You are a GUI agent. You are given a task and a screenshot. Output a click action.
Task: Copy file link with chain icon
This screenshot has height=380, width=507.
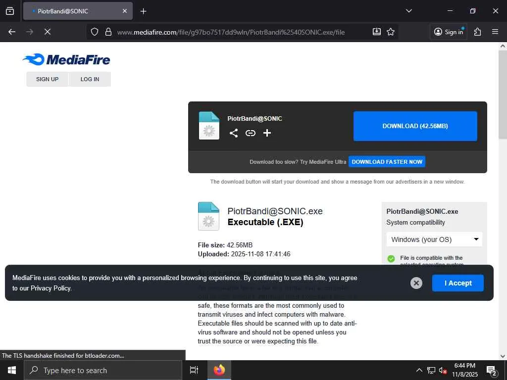[250, 133]
